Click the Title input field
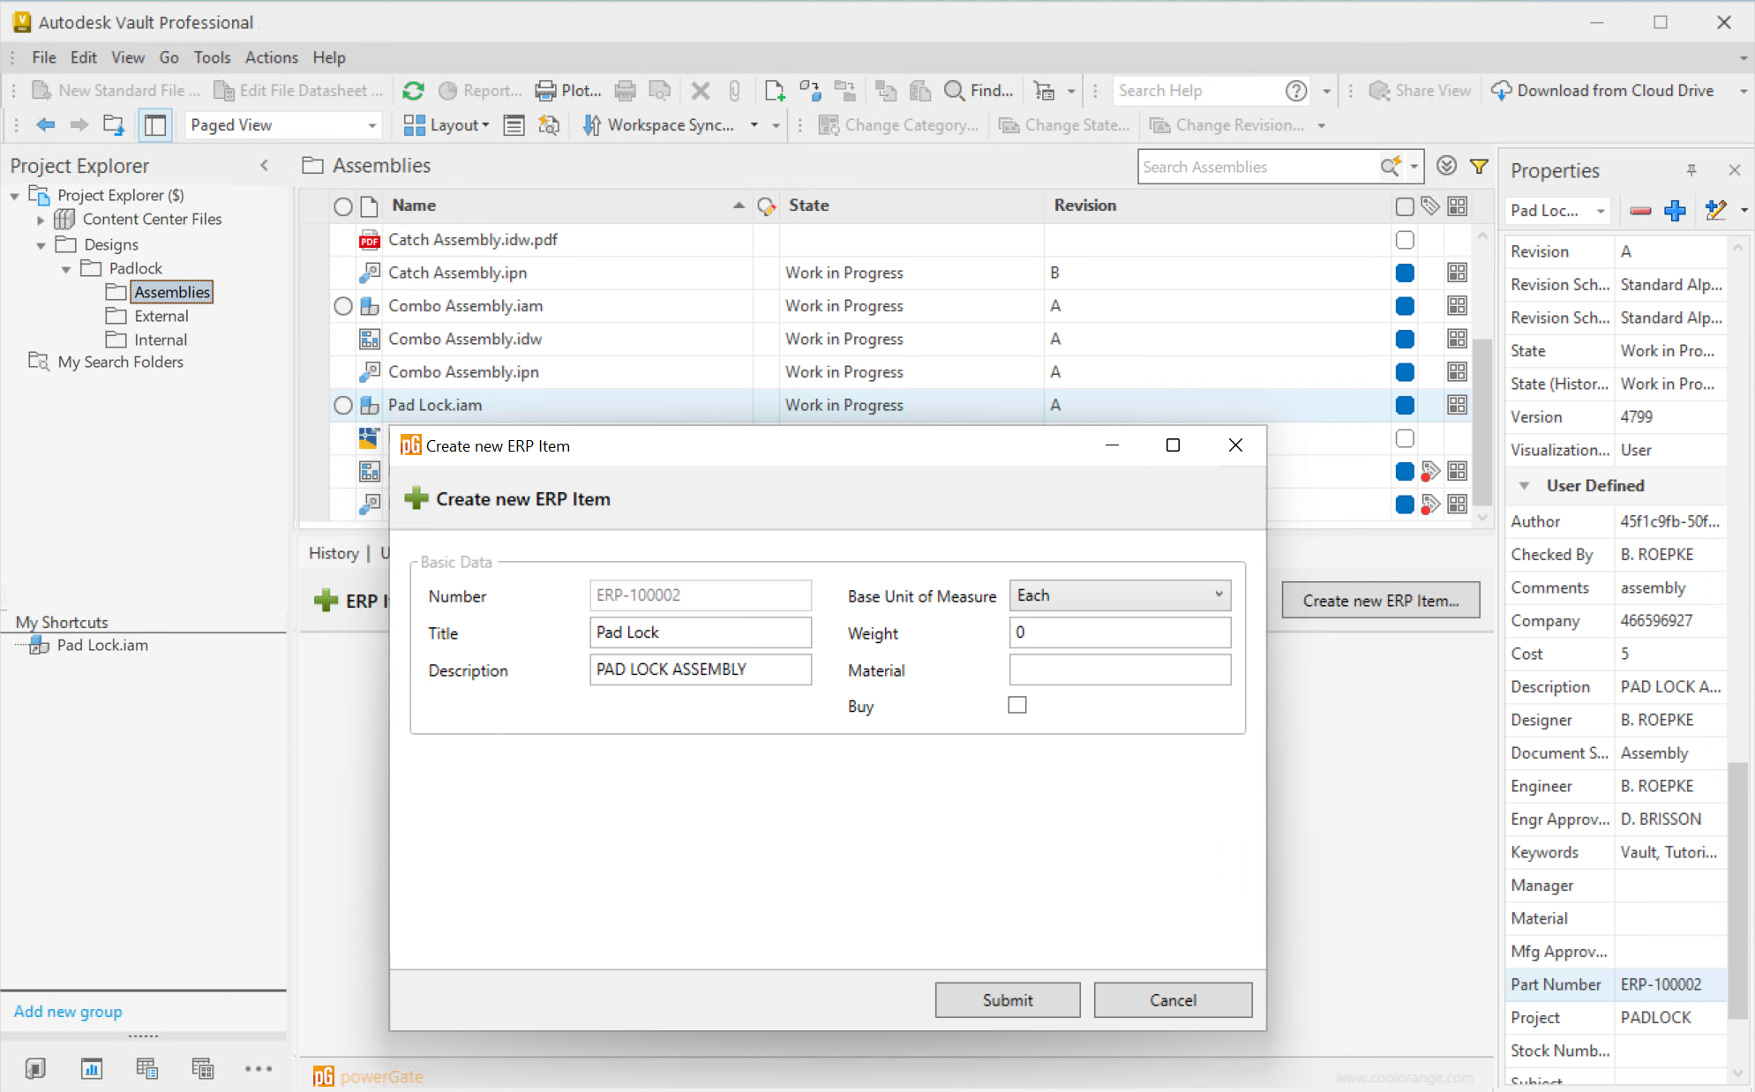Image resolution: width=1755 pixels, height=1092 pixels. 701,632
